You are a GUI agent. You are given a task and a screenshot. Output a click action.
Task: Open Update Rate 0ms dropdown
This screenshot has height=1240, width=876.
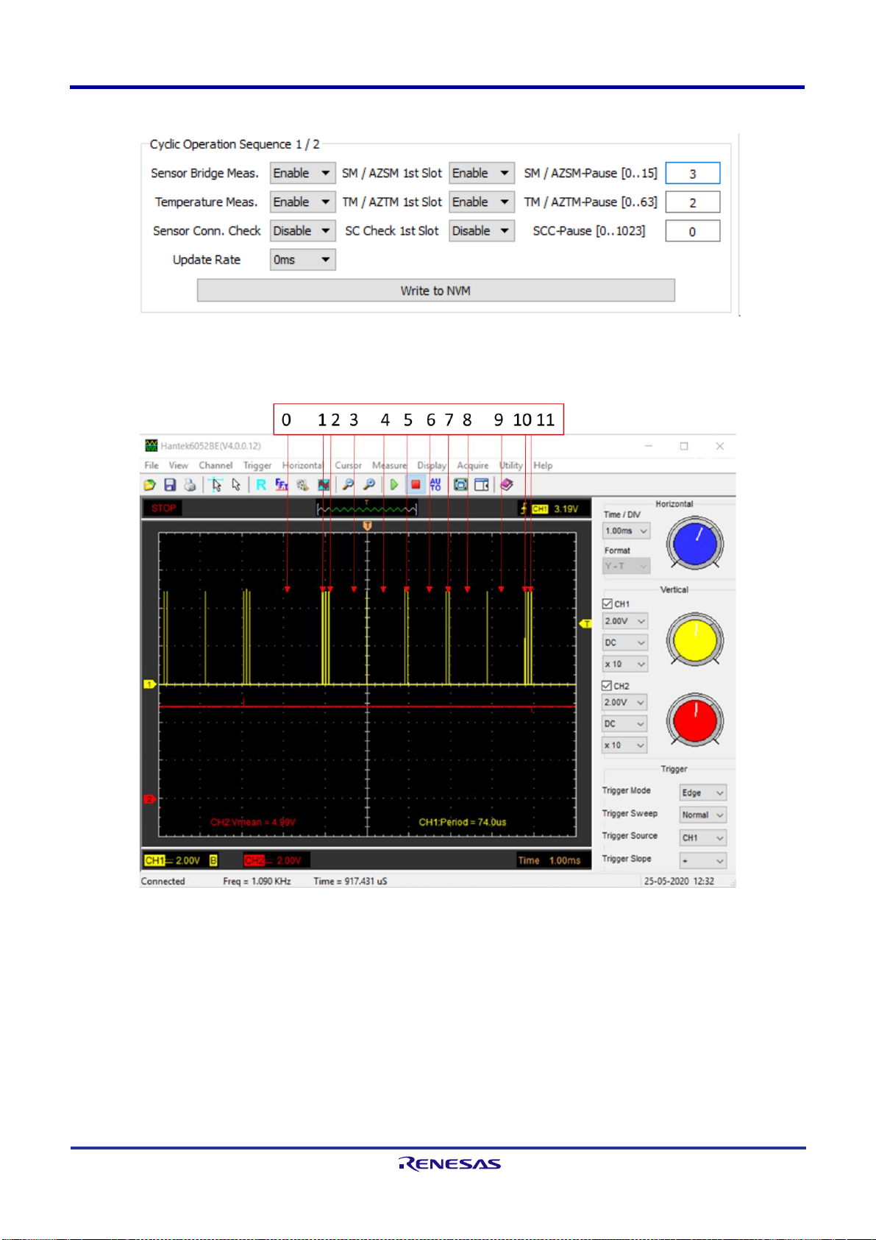coord(303,259)
